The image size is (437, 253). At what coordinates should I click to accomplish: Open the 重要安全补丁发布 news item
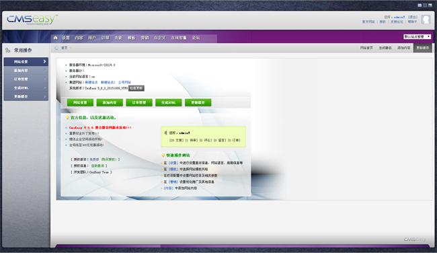click(x=84, y=133)
